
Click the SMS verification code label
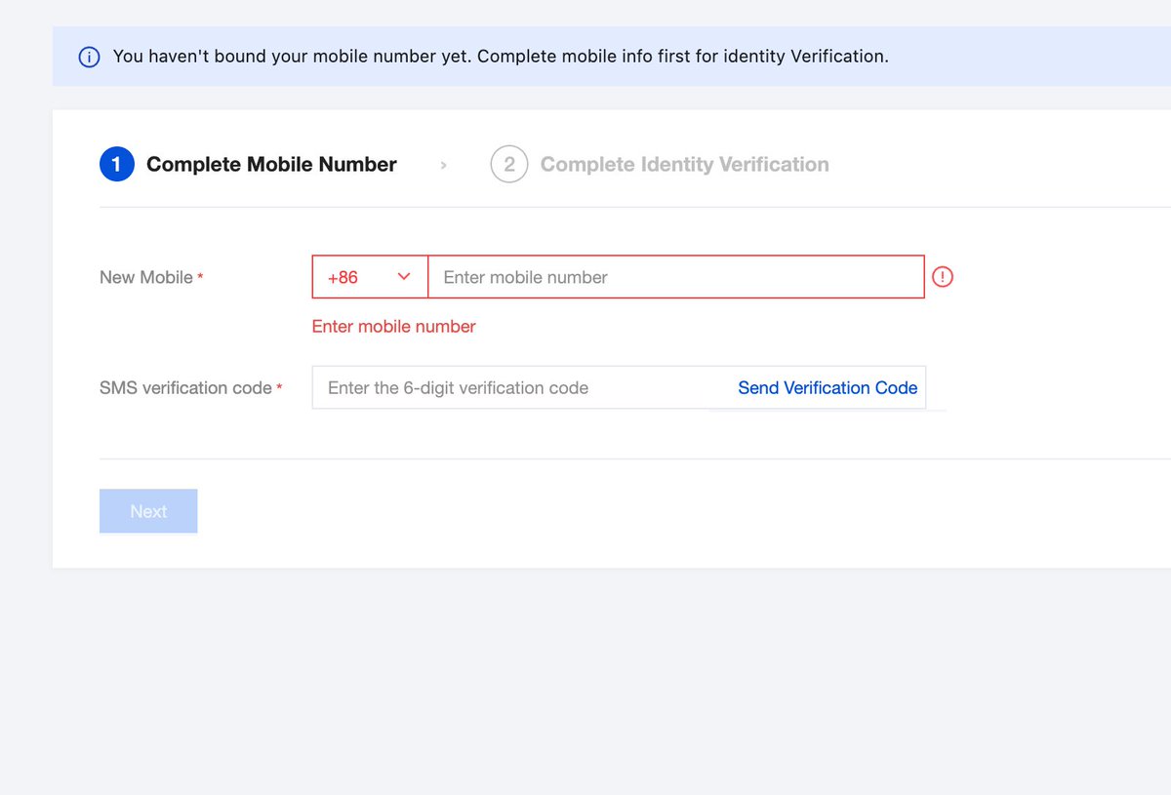click(185, 388)
